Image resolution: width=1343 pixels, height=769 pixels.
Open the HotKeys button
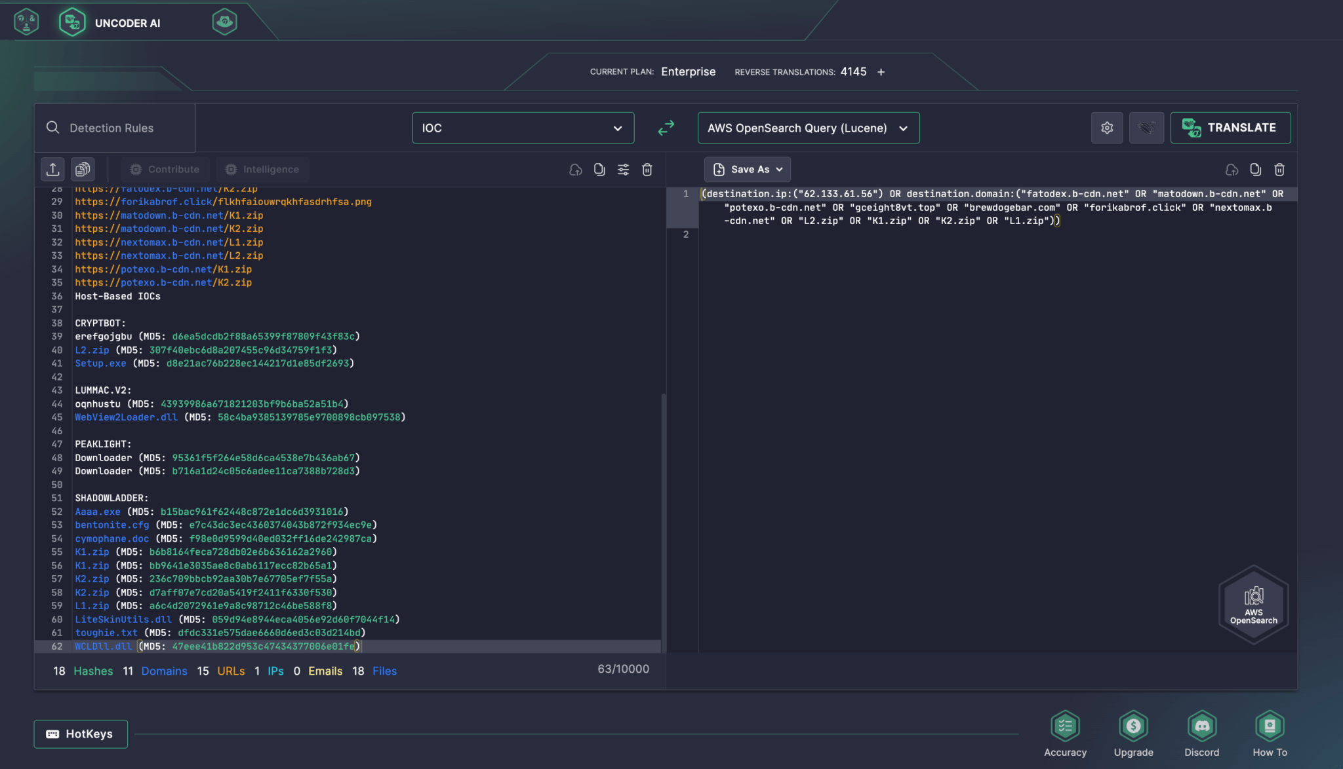[81, 734]
